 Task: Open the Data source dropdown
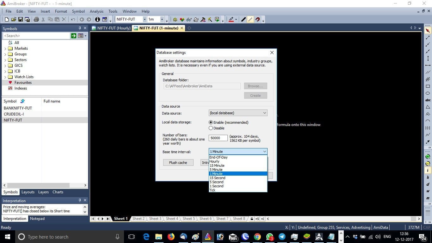238,113
